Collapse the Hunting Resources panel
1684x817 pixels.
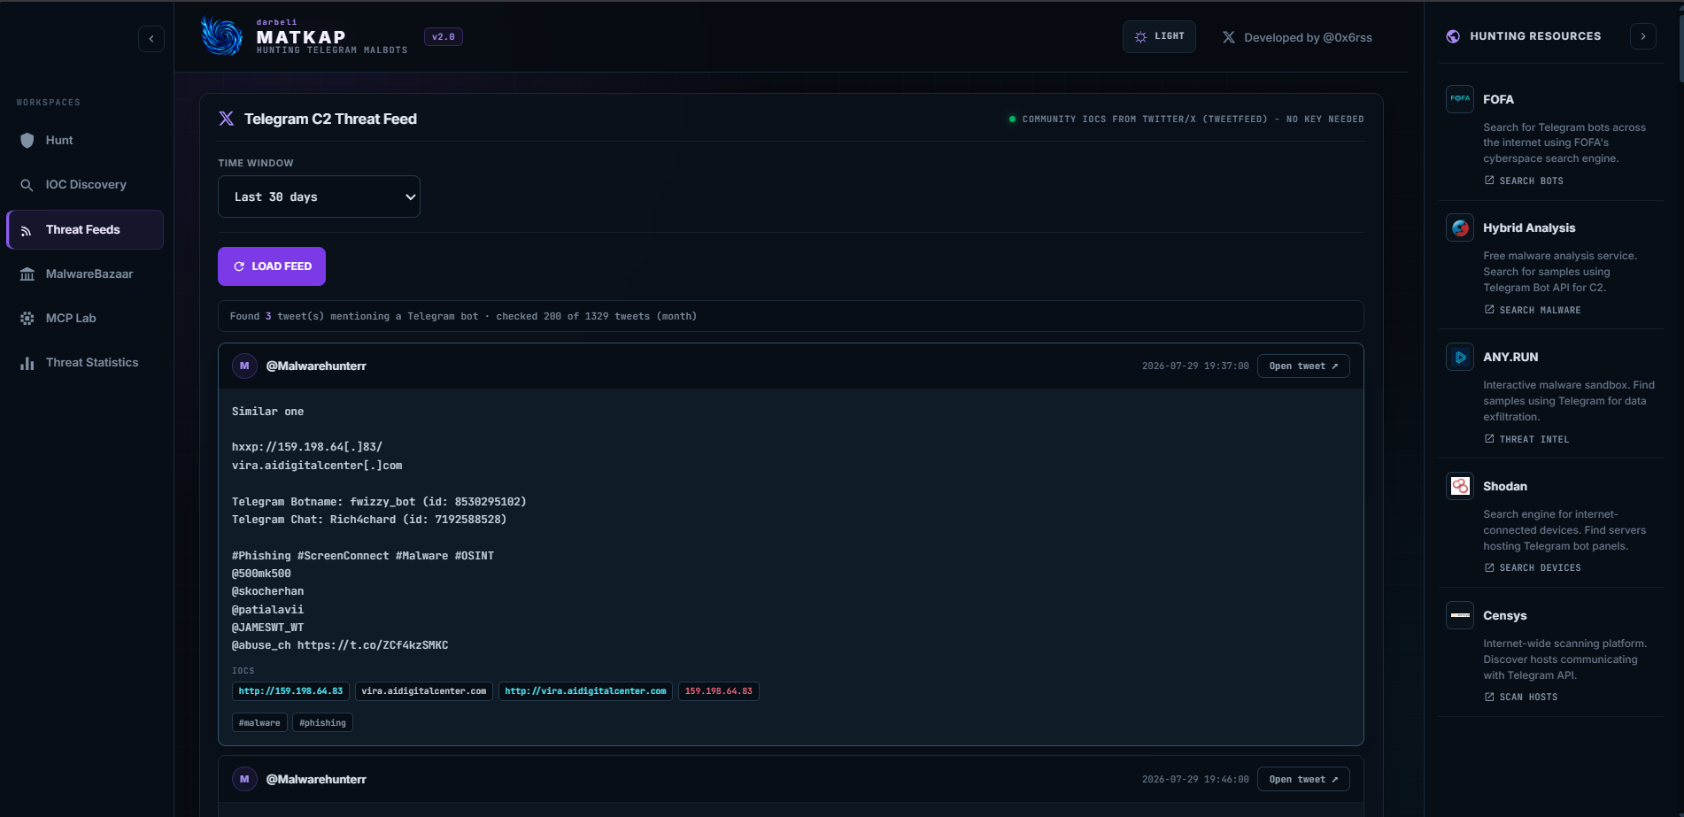[x=1643, y=36]
